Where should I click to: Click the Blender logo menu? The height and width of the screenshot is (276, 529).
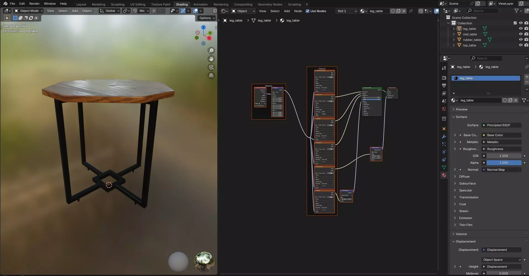point(5,4)
